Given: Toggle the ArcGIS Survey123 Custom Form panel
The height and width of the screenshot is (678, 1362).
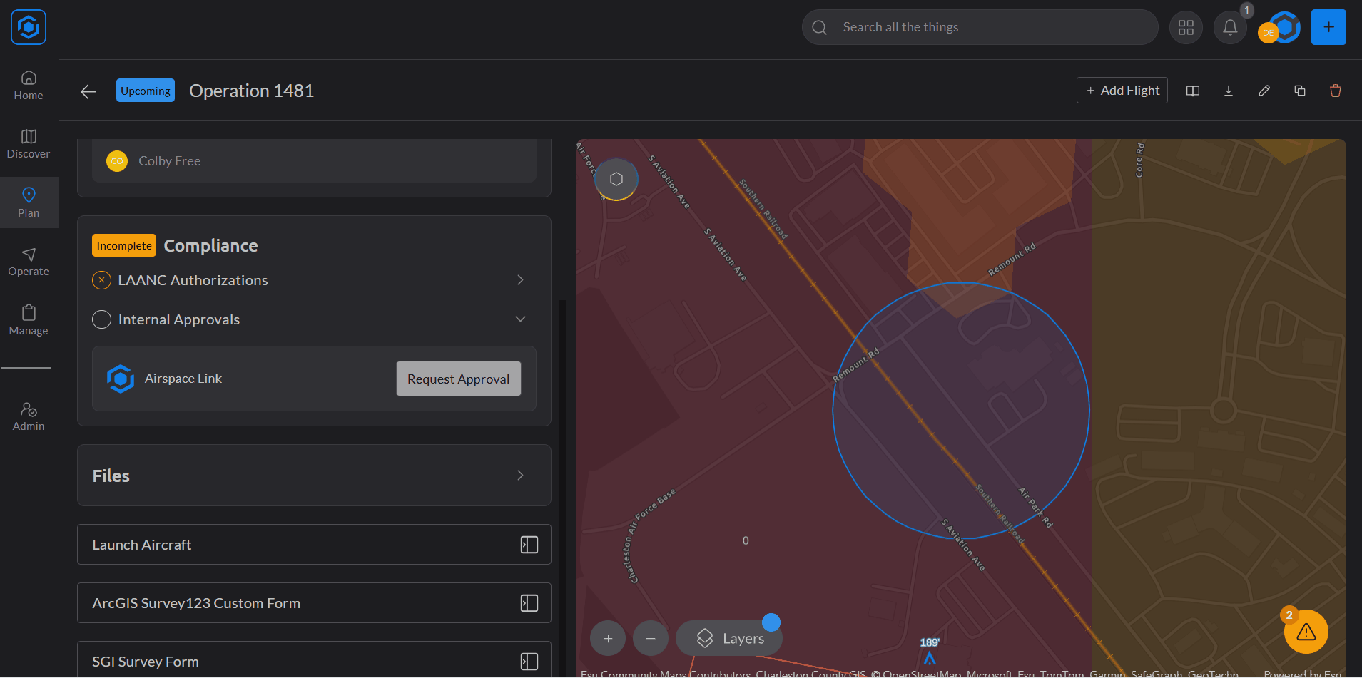Looking at the screenshot, I should pyautogui.click(x=529, y=603).
